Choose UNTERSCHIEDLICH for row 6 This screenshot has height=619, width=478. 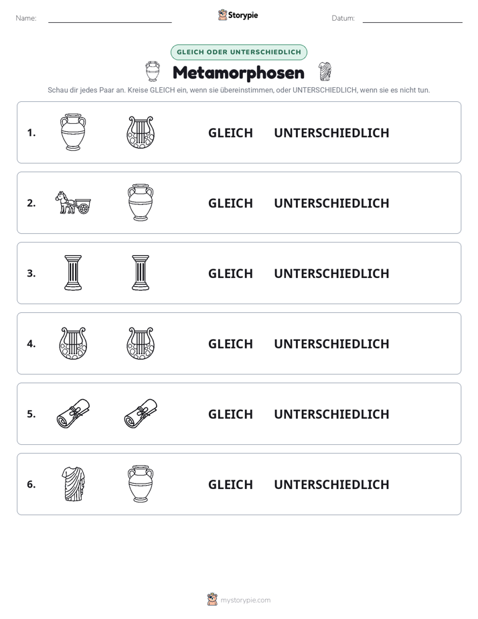pos(331,484)
